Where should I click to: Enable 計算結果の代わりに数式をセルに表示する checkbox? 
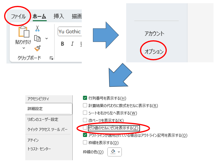click(85, 105)
